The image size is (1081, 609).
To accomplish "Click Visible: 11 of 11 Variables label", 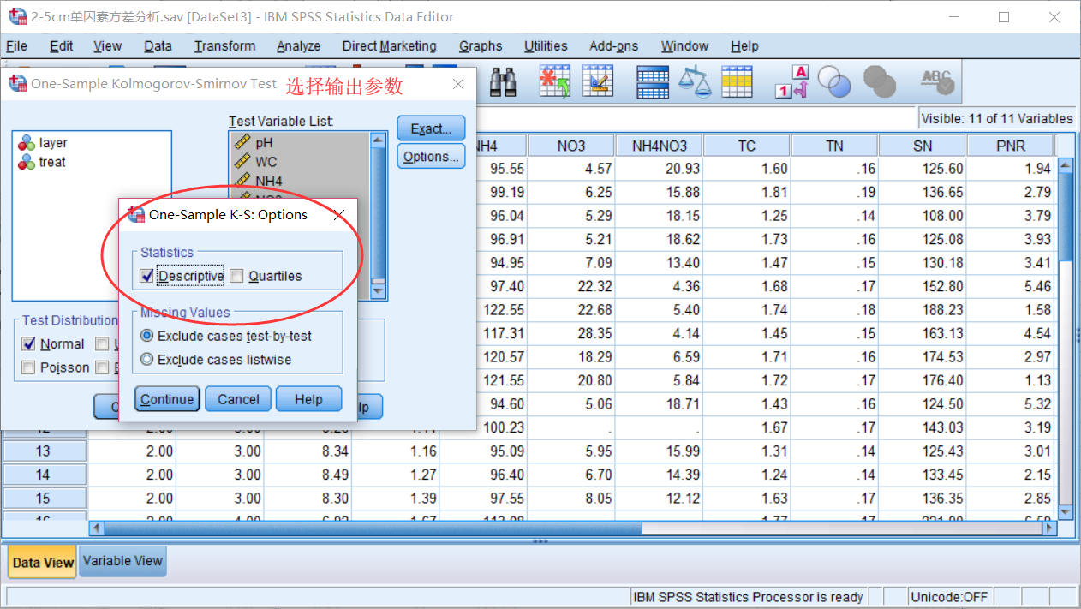I will (996, 118).
